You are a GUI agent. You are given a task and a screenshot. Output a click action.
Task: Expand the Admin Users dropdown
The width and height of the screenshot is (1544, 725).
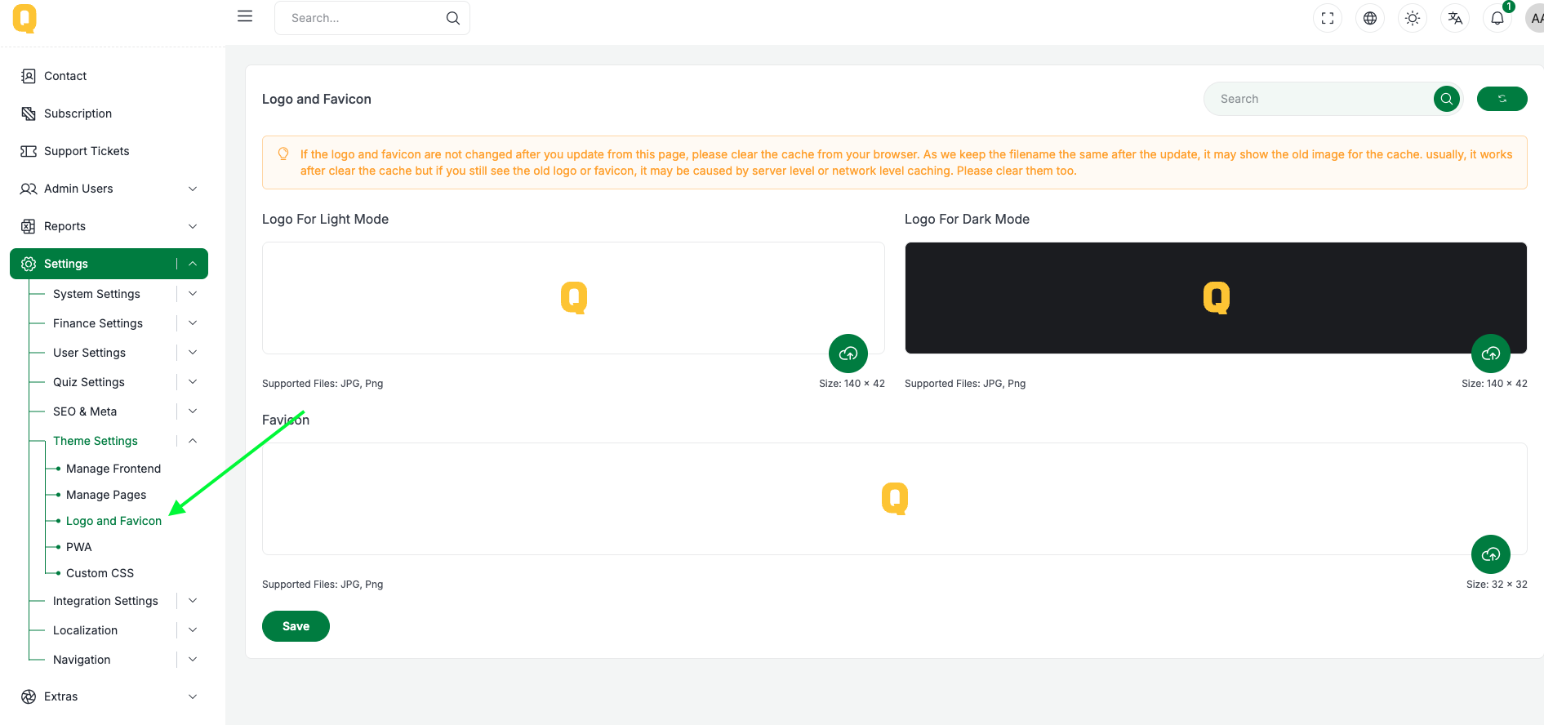[193, 189]
